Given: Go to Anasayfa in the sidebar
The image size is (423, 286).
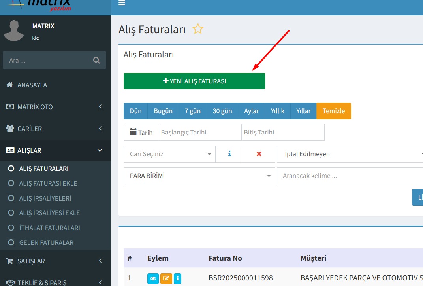Looking at the screenshot, I should (32, 85).
